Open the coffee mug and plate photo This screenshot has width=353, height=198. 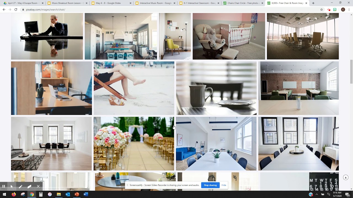coord(216,88)
